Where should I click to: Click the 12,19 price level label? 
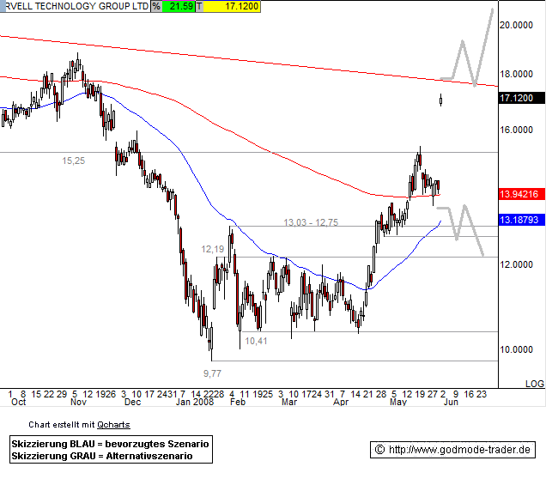[x=212, y=249]
